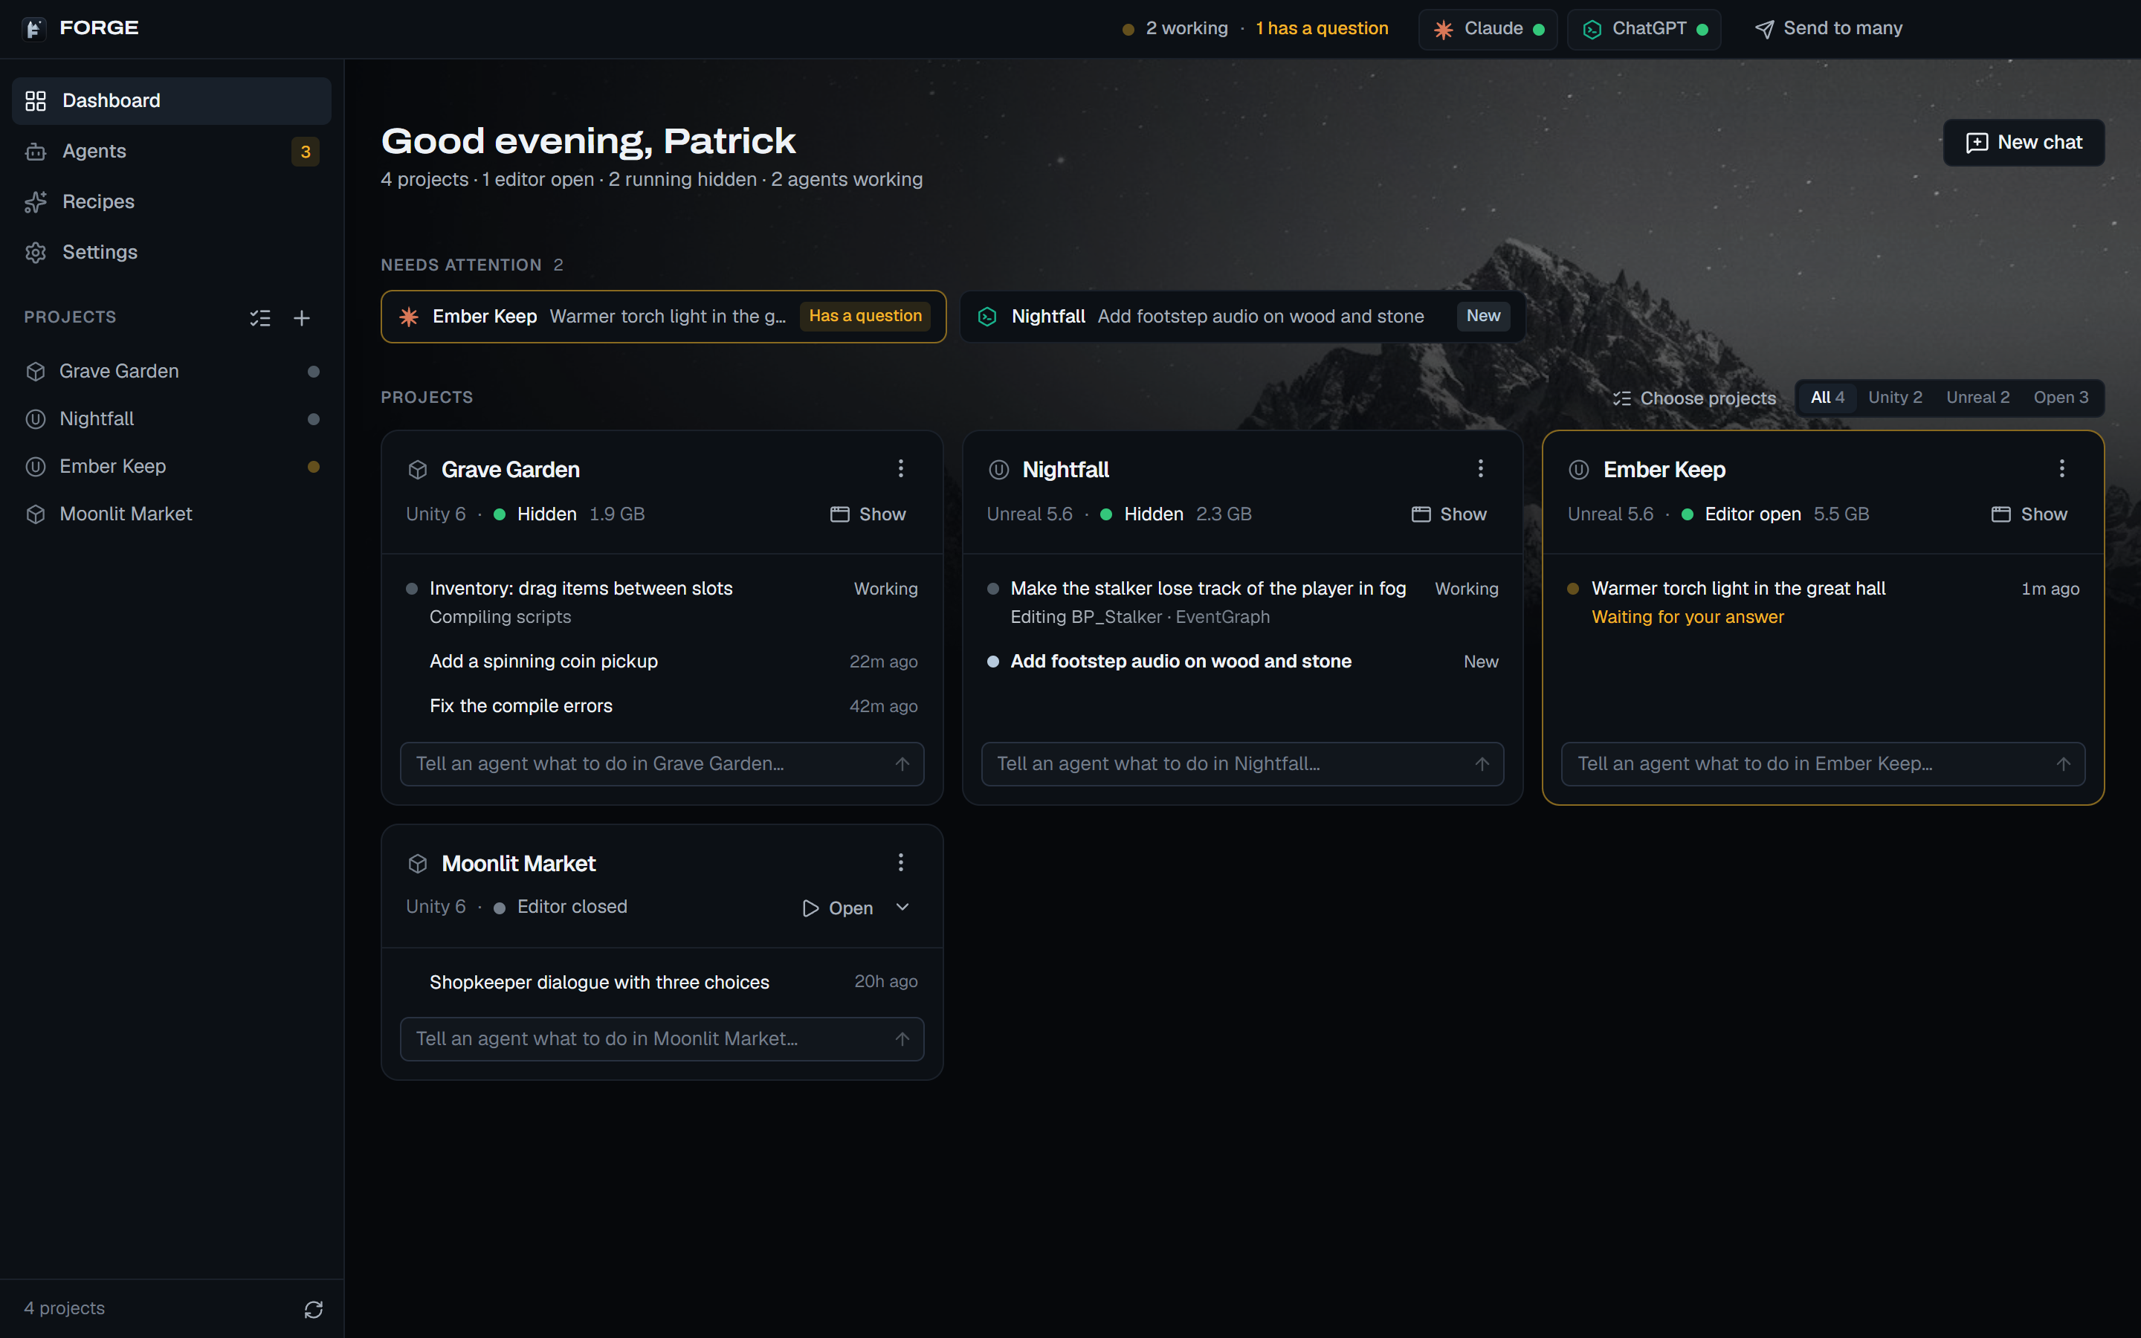Click the refresh icon beside 4 projects

tap(313, 1309)
